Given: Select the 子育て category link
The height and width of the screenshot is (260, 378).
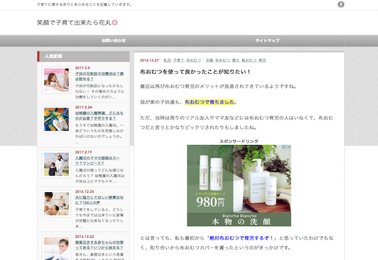Looking at the screenshot, I should (x=178, y=60).
